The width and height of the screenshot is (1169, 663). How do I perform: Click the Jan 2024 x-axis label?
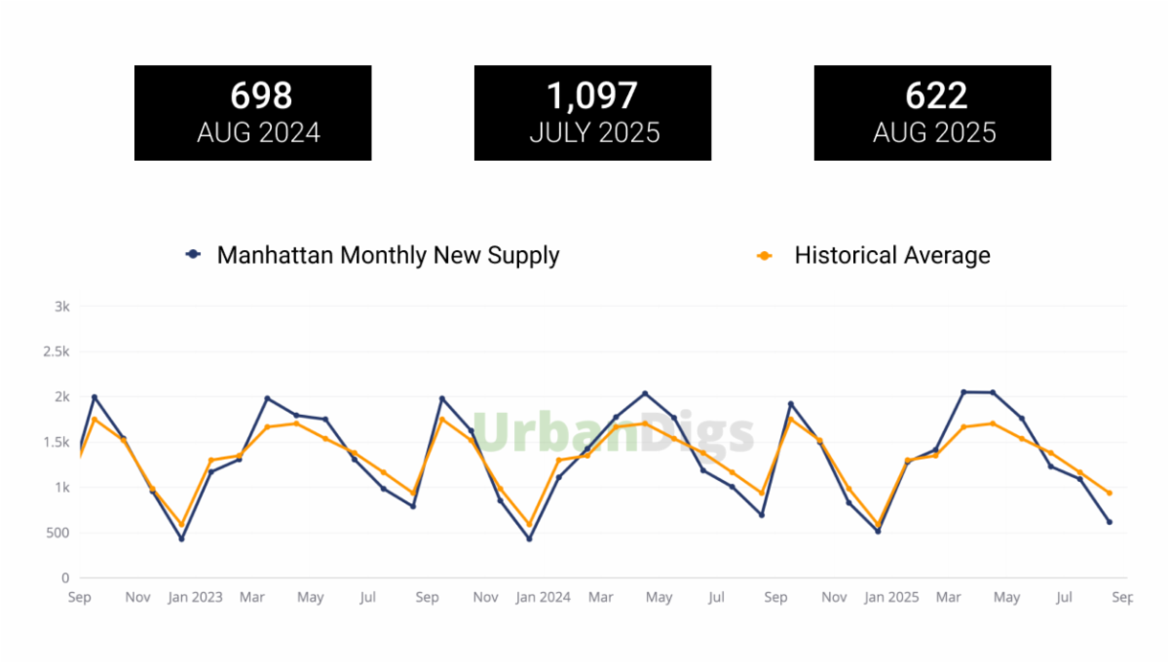coord(543,597)
